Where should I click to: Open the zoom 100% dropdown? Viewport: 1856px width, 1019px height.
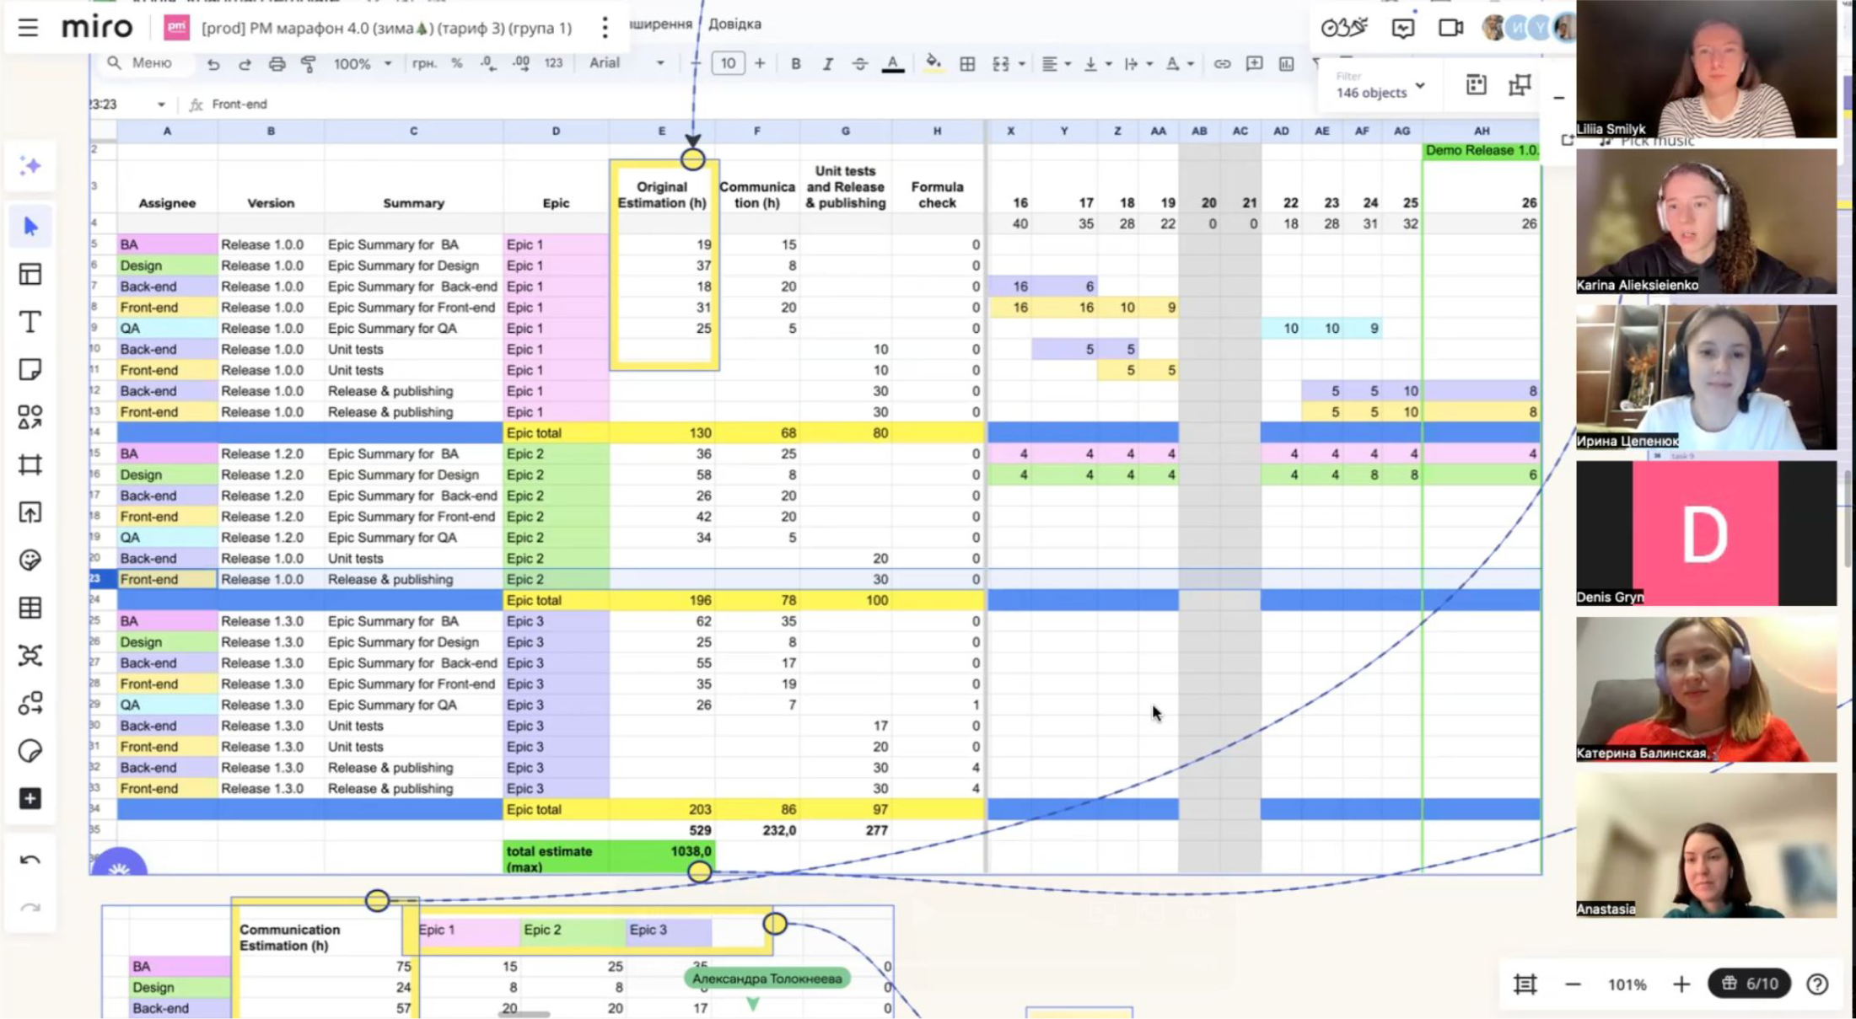(363, 63)
